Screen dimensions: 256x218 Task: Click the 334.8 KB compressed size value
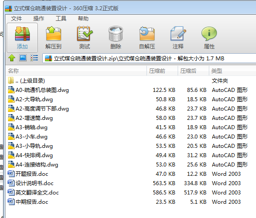195,183
